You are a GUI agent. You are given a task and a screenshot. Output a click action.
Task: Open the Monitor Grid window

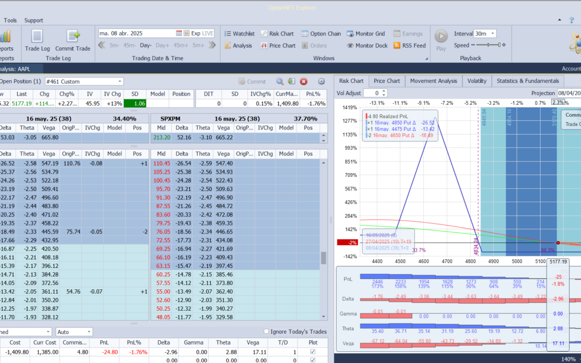tap(366, 33)
